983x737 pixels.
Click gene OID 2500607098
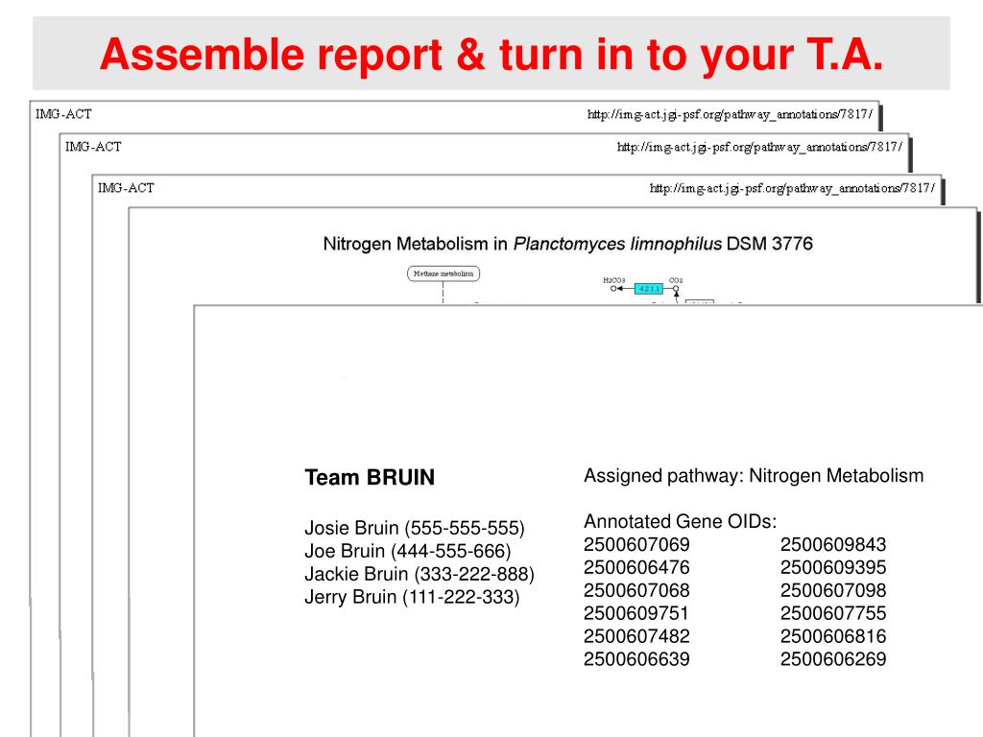tap(833, 590)
